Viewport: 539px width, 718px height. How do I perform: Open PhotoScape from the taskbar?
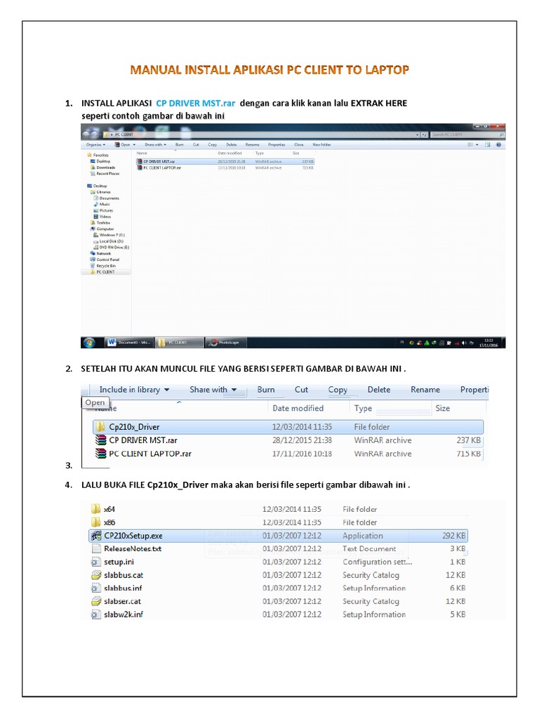227,342
